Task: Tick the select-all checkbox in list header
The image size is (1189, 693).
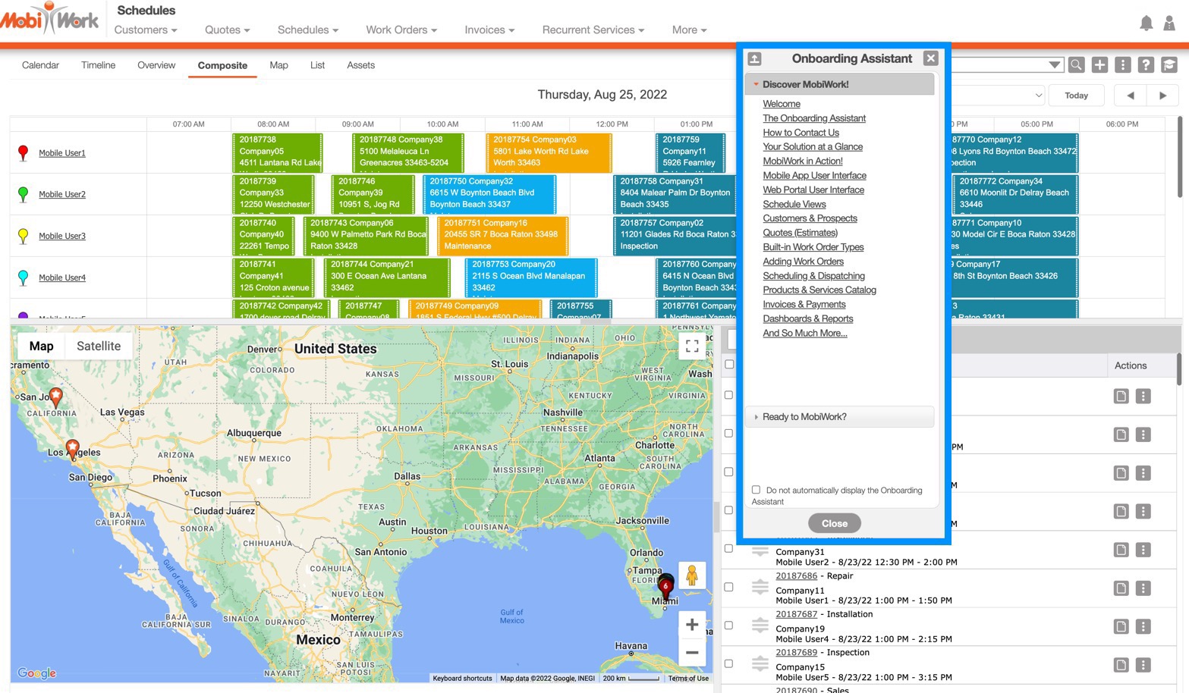Action: [729, 365]
